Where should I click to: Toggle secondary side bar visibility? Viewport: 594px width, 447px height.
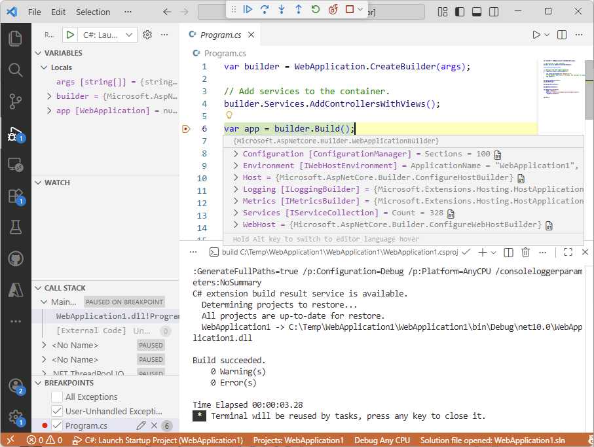coord(494,12)
